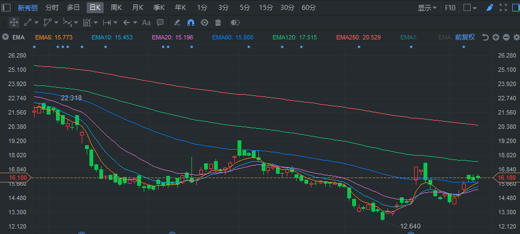Switch to the 60分 interval tab
The height and width of the screenshot is (234, 520).
309,8
